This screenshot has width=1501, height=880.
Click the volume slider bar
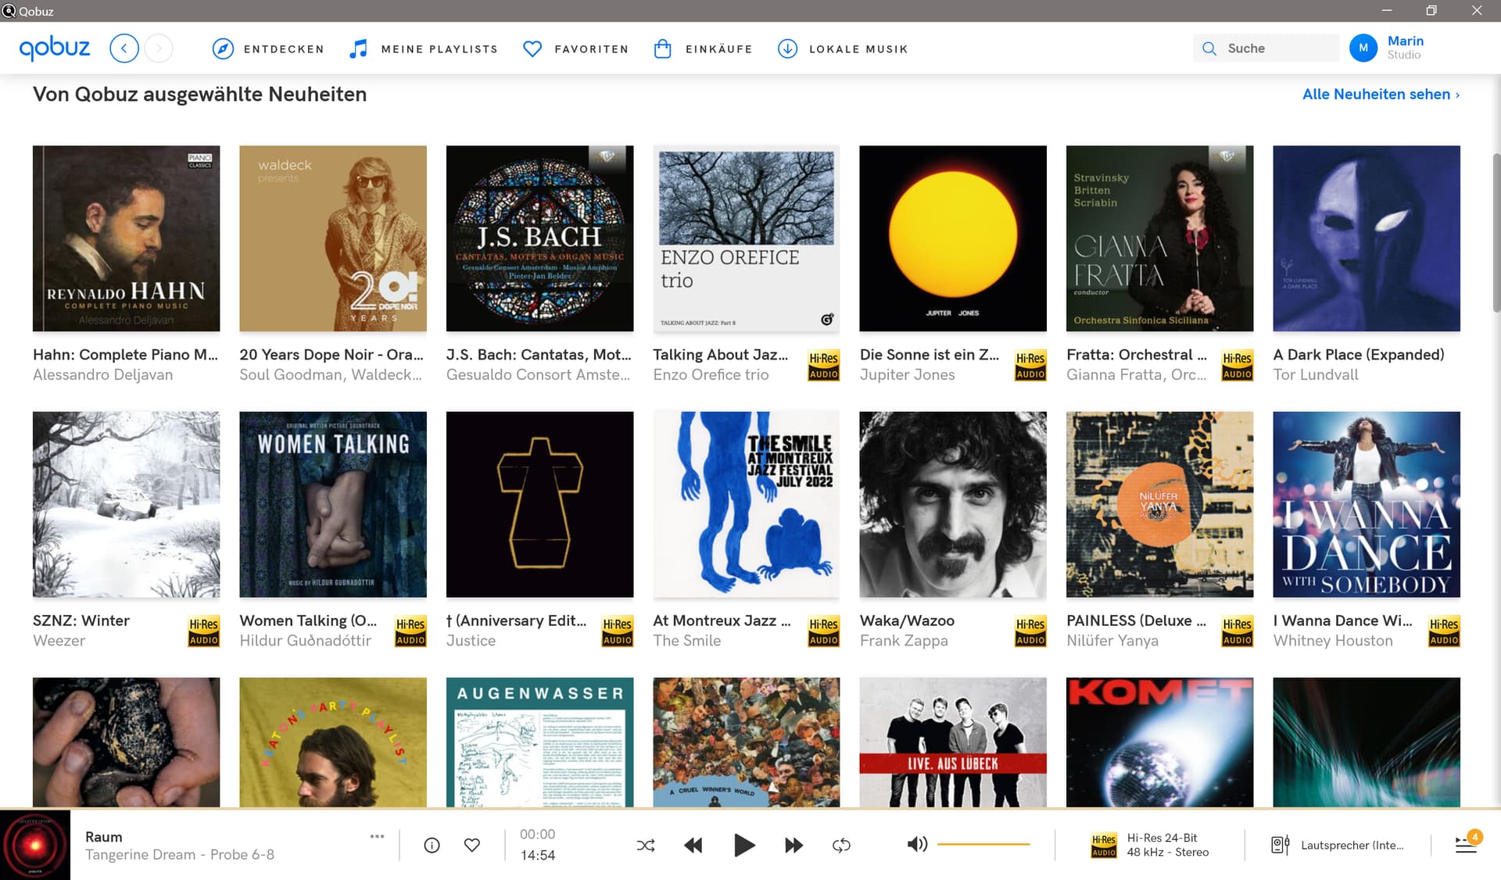coord(983,844)
